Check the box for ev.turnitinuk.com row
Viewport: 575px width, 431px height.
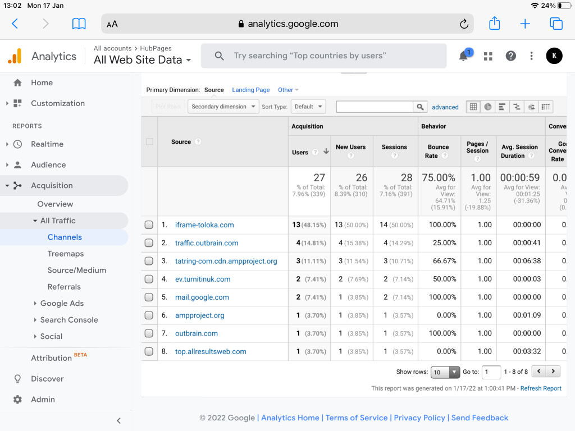coord(149,279)
